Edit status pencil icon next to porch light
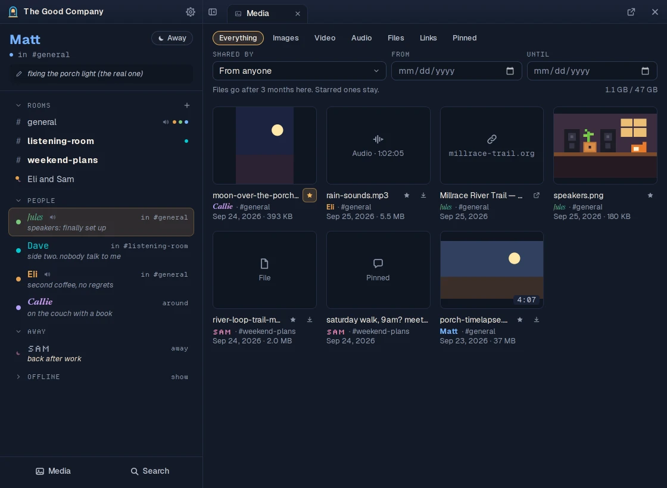 pos(19,74)
